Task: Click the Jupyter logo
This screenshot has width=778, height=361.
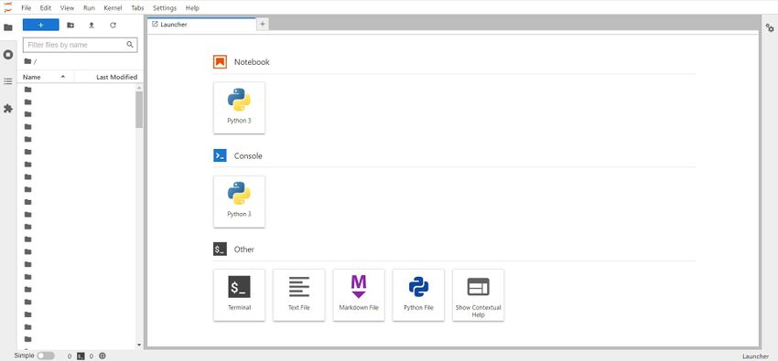Action: click(x=7, y=7)
